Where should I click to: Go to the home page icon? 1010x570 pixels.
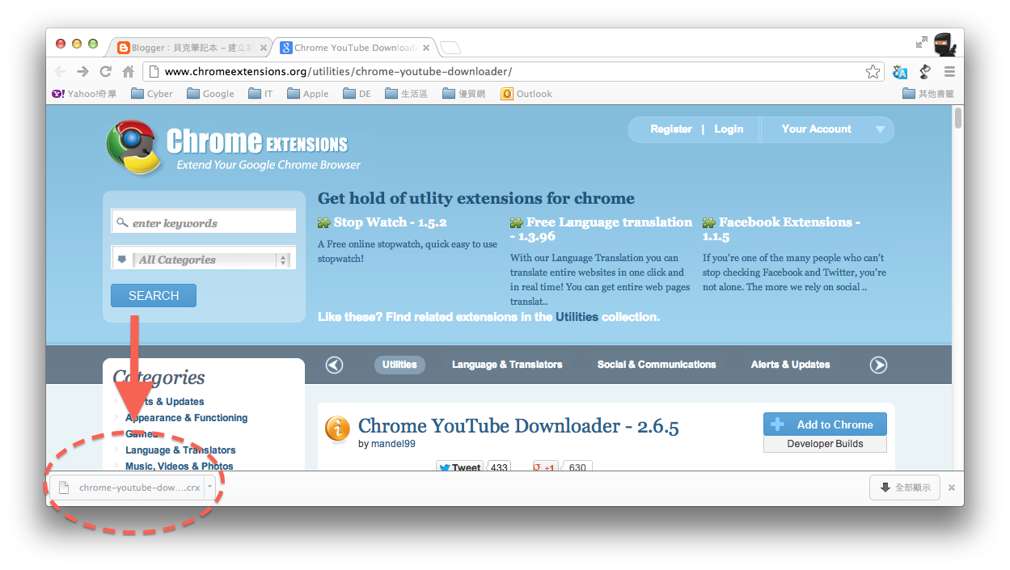(128, 72)
